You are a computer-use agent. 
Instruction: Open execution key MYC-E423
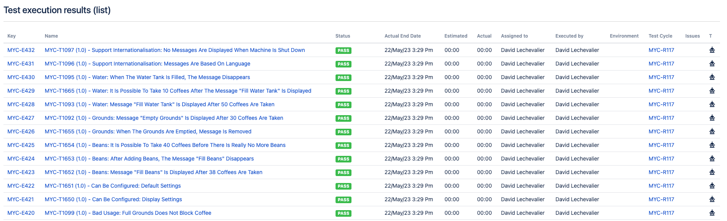tap(21, 172)
